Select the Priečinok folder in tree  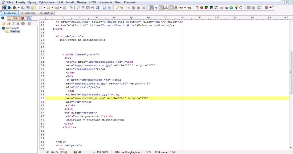click(15, 31)
